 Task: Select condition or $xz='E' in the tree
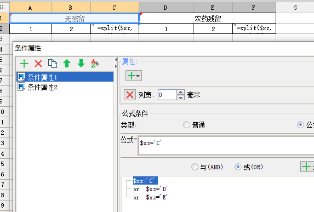150,197
